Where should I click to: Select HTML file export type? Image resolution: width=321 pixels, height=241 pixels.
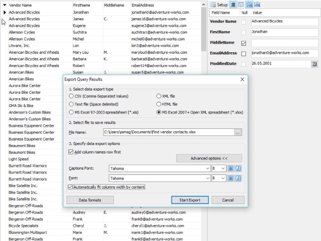tap(159, 104)
